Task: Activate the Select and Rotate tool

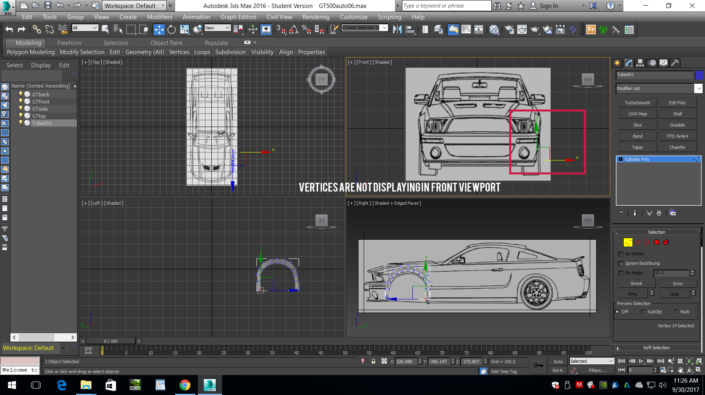Action: (x=171, y=29)
